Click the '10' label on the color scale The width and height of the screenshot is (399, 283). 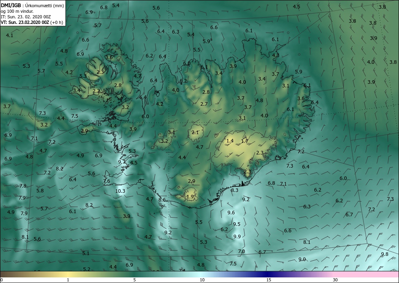pyautogui.click(x=202, y=280)
